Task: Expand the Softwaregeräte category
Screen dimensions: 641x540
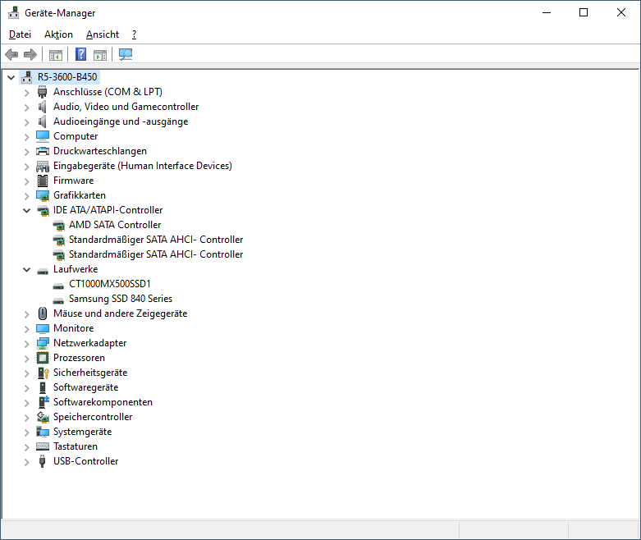Action: (x=26, y=388)
